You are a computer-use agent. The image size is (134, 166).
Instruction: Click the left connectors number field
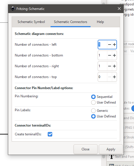[102, 45]
